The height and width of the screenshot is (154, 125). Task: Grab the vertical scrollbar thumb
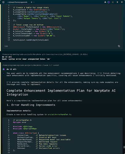124,147
